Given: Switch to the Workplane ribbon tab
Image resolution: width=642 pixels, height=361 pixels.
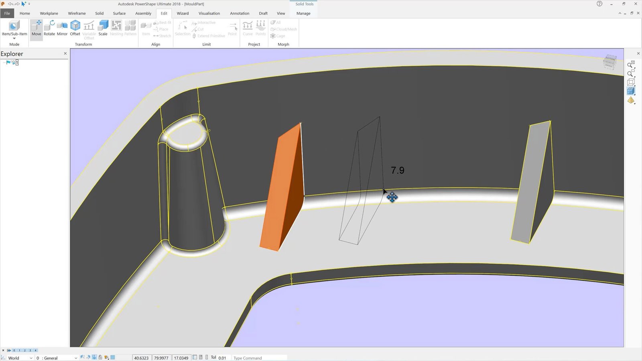Looking at the screenshot, I should [49, 13].
